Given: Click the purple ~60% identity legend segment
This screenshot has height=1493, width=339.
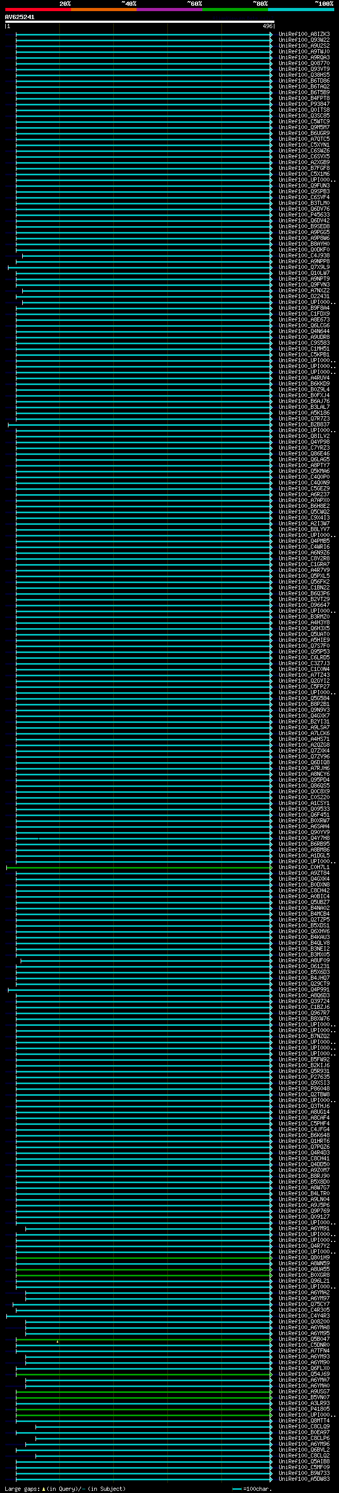Looking at the screenshot, I should (x=170, y=10).
